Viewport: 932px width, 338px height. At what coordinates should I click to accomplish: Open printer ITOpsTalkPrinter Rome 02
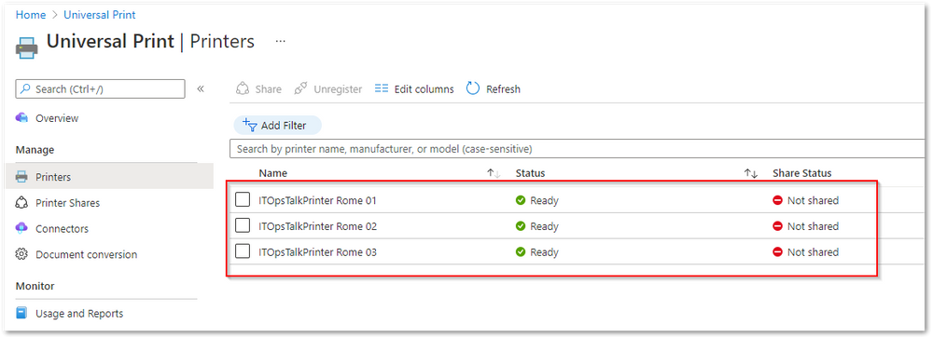coord(318,226)
